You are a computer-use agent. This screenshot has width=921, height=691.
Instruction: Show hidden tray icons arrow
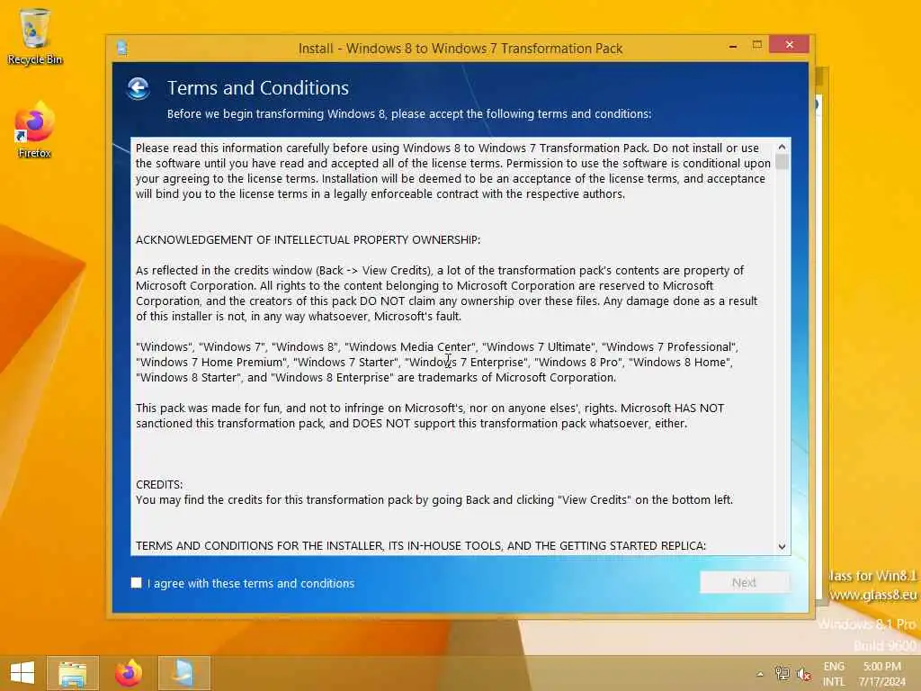tap(760, 674)
